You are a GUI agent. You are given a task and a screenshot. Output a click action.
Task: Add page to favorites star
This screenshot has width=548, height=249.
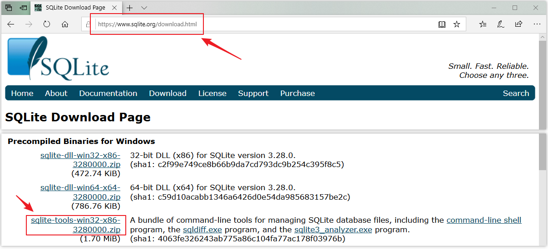(457, 24)
